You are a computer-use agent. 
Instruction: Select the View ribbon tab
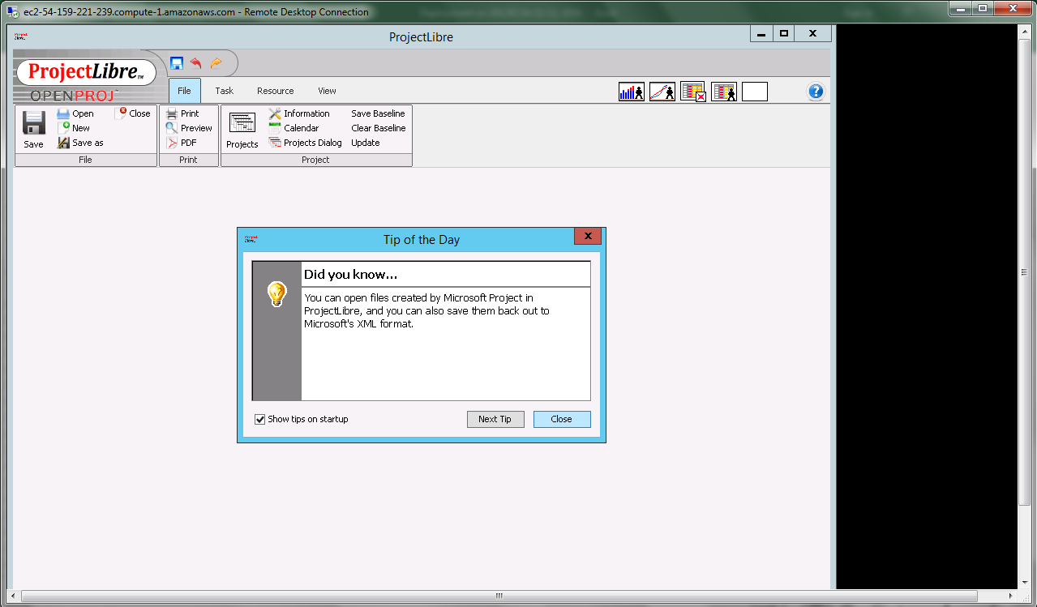pos(327,91)
